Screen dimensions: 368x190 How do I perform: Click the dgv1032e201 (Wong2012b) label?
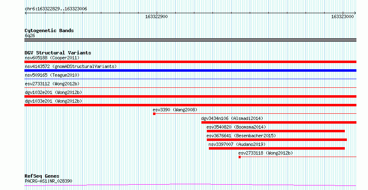point(53,92)
